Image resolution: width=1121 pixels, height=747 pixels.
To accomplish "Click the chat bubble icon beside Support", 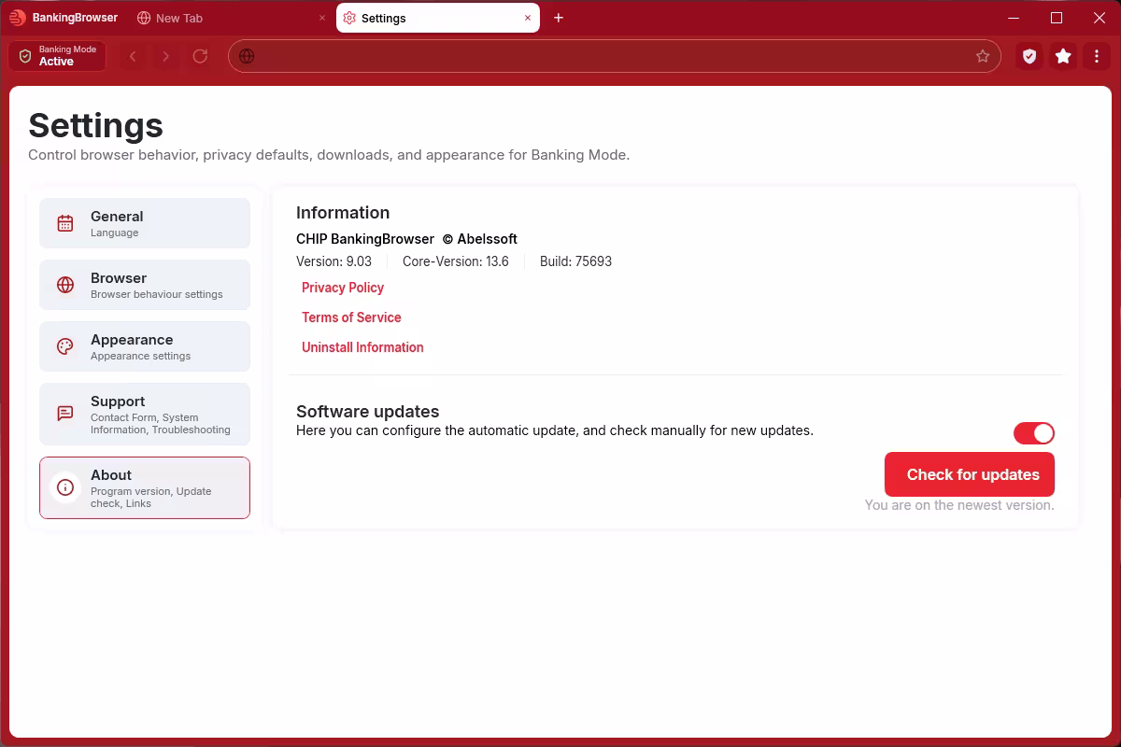I will [65, 413].
